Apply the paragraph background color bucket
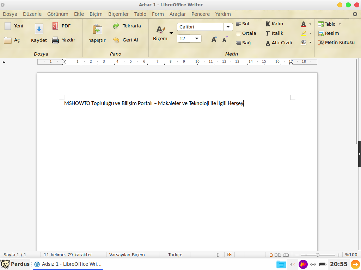361x270 pixels. point(304,43)
